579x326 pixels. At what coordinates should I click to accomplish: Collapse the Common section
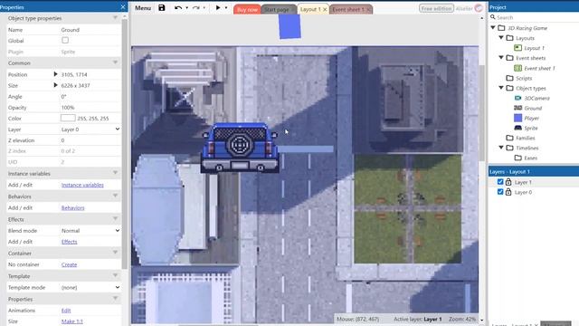pyautogui.click(x=115, y=62)
